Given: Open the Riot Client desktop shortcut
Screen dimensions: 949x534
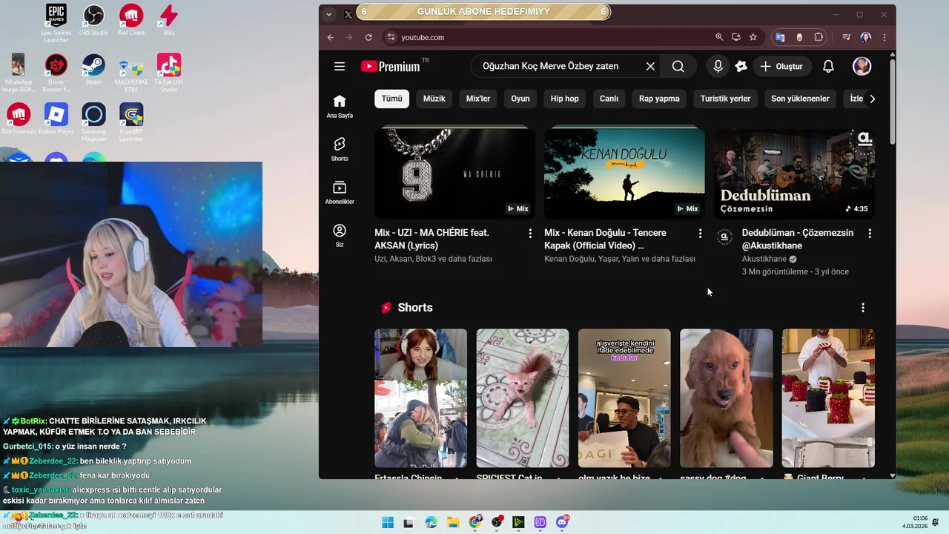Looking at the screenshot, I should coord(131,20).
